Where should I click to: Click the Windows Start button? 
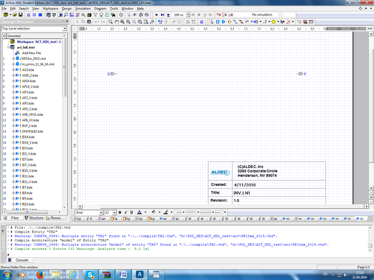tap(7, 273)
